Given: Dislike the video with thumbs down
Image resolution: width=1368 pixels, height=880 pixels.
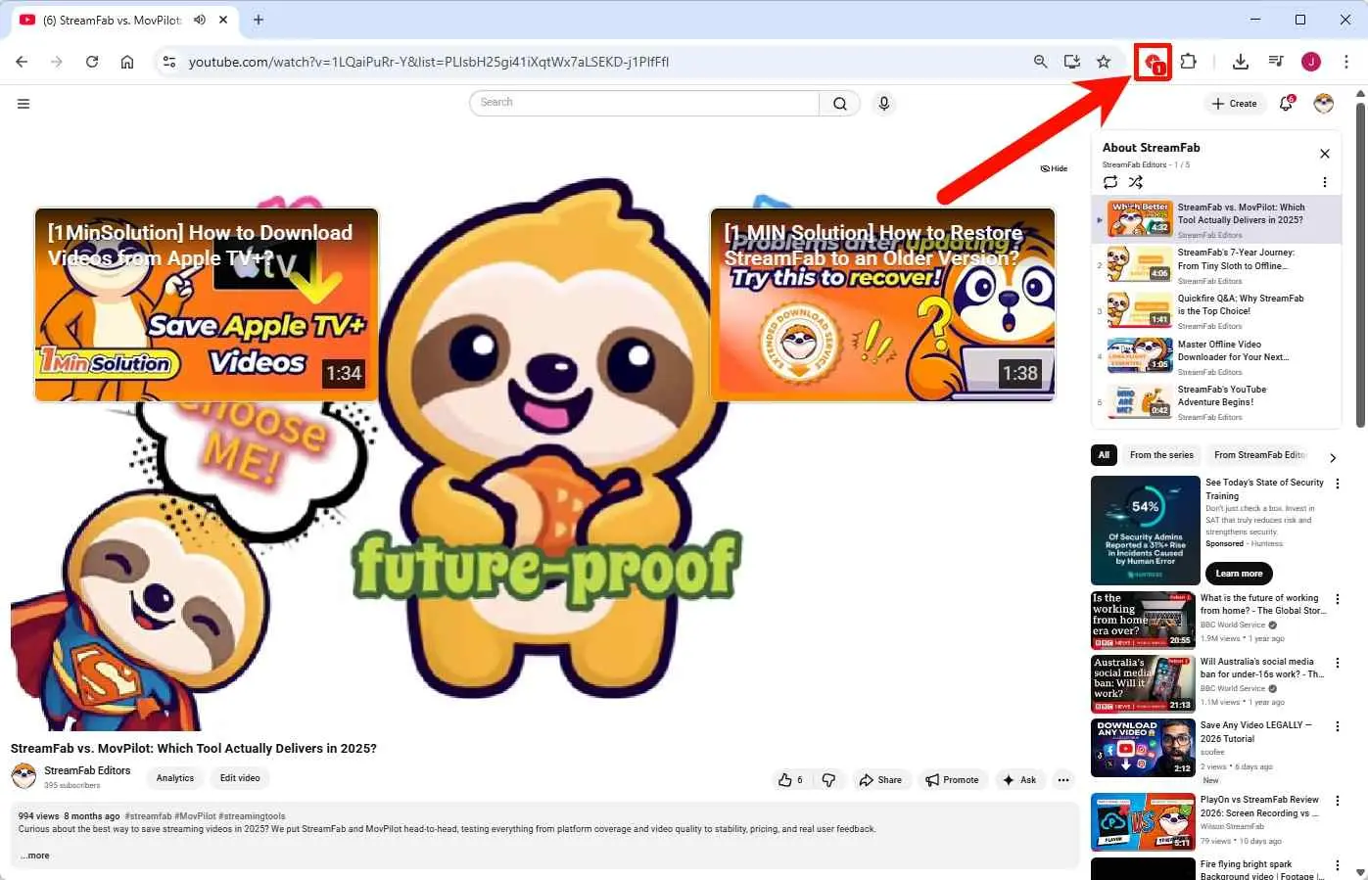Looking at the screenshot, I should 828,780.
